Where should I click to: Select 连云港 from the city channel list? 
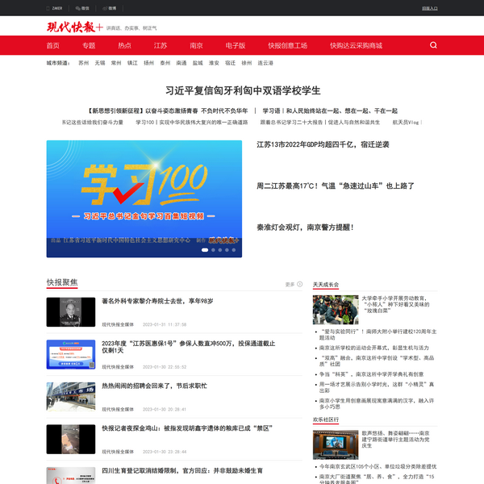pyautogui.click(x=265, y=62)
